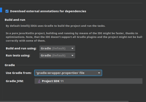
Task: Click the arrow on 'Build and run using' dropdown
Action: tap(72, 48)
